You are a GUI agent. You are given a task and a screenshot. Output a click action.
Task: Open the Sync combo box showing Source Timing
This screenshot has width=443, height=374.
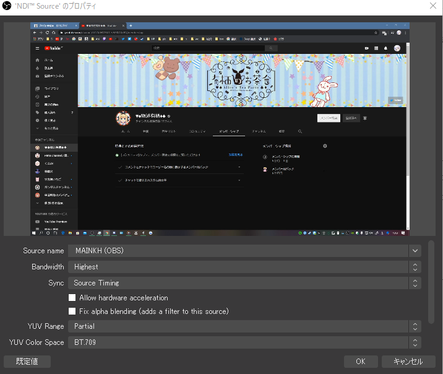[244, 283]
